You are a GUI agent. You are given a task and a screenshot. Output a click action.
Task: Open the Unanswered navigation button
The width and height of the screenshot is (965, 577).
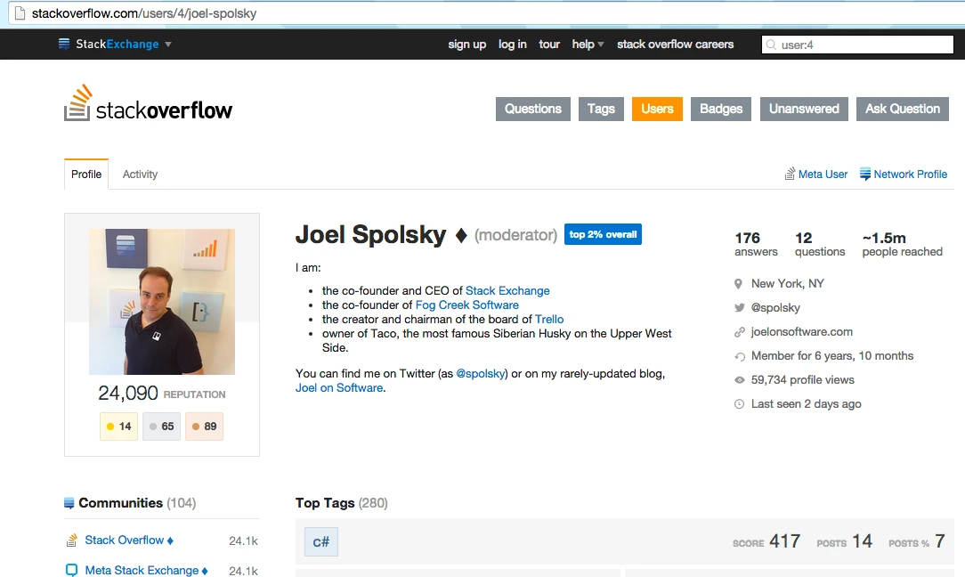(x=804, y=109)
